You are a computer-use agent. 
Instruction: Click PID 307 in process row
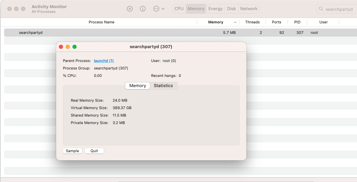pyautogui.click(x=300, y=33)
